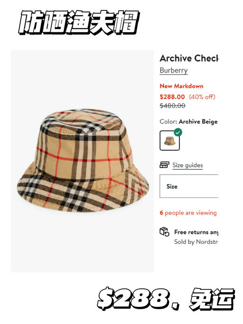Click the green checkmark on Archive Beige swatch
The image size is (243, 324).
pos(178,132)
